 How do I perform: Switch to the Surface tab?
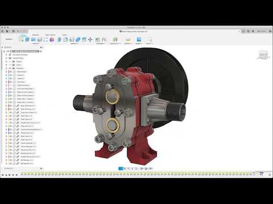35,35
